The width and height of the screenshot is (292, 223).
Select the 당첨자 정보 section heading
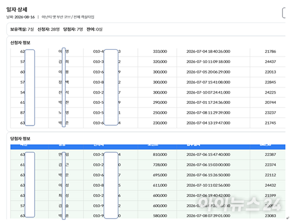pos(20,138)
